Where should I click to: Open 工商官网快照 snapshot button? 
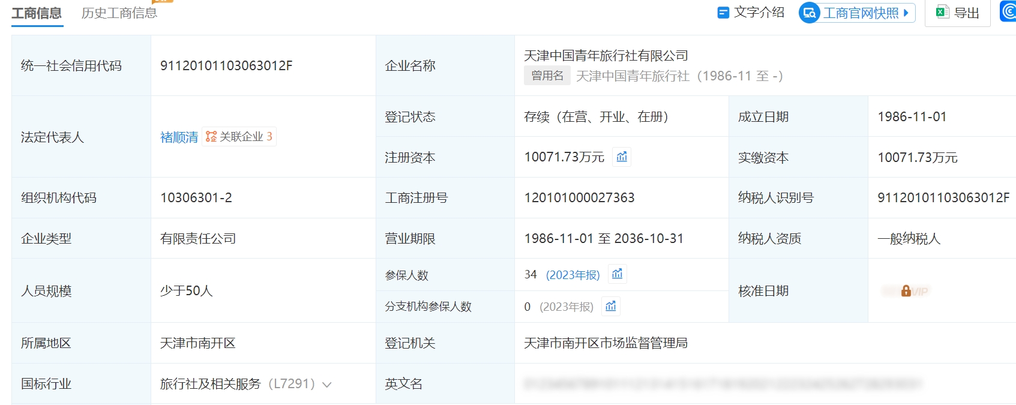pos(857,13)
